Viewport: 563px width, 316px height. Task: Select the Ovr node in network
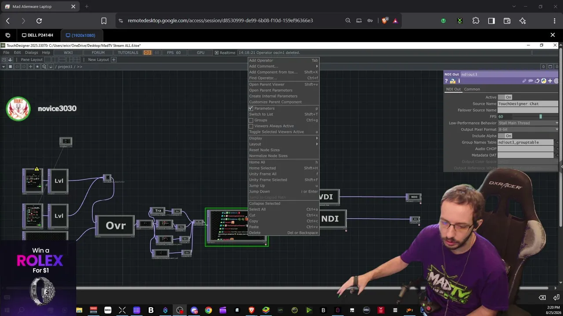115,226
